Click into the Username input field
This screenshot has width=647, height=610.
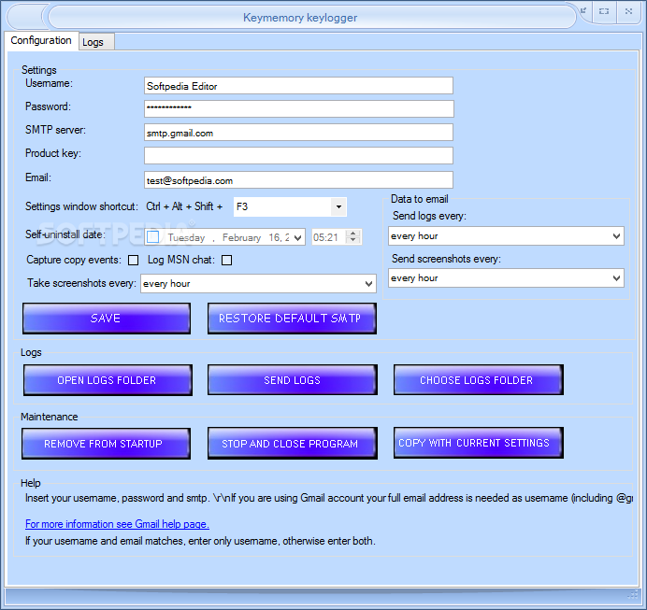point(298,86)
